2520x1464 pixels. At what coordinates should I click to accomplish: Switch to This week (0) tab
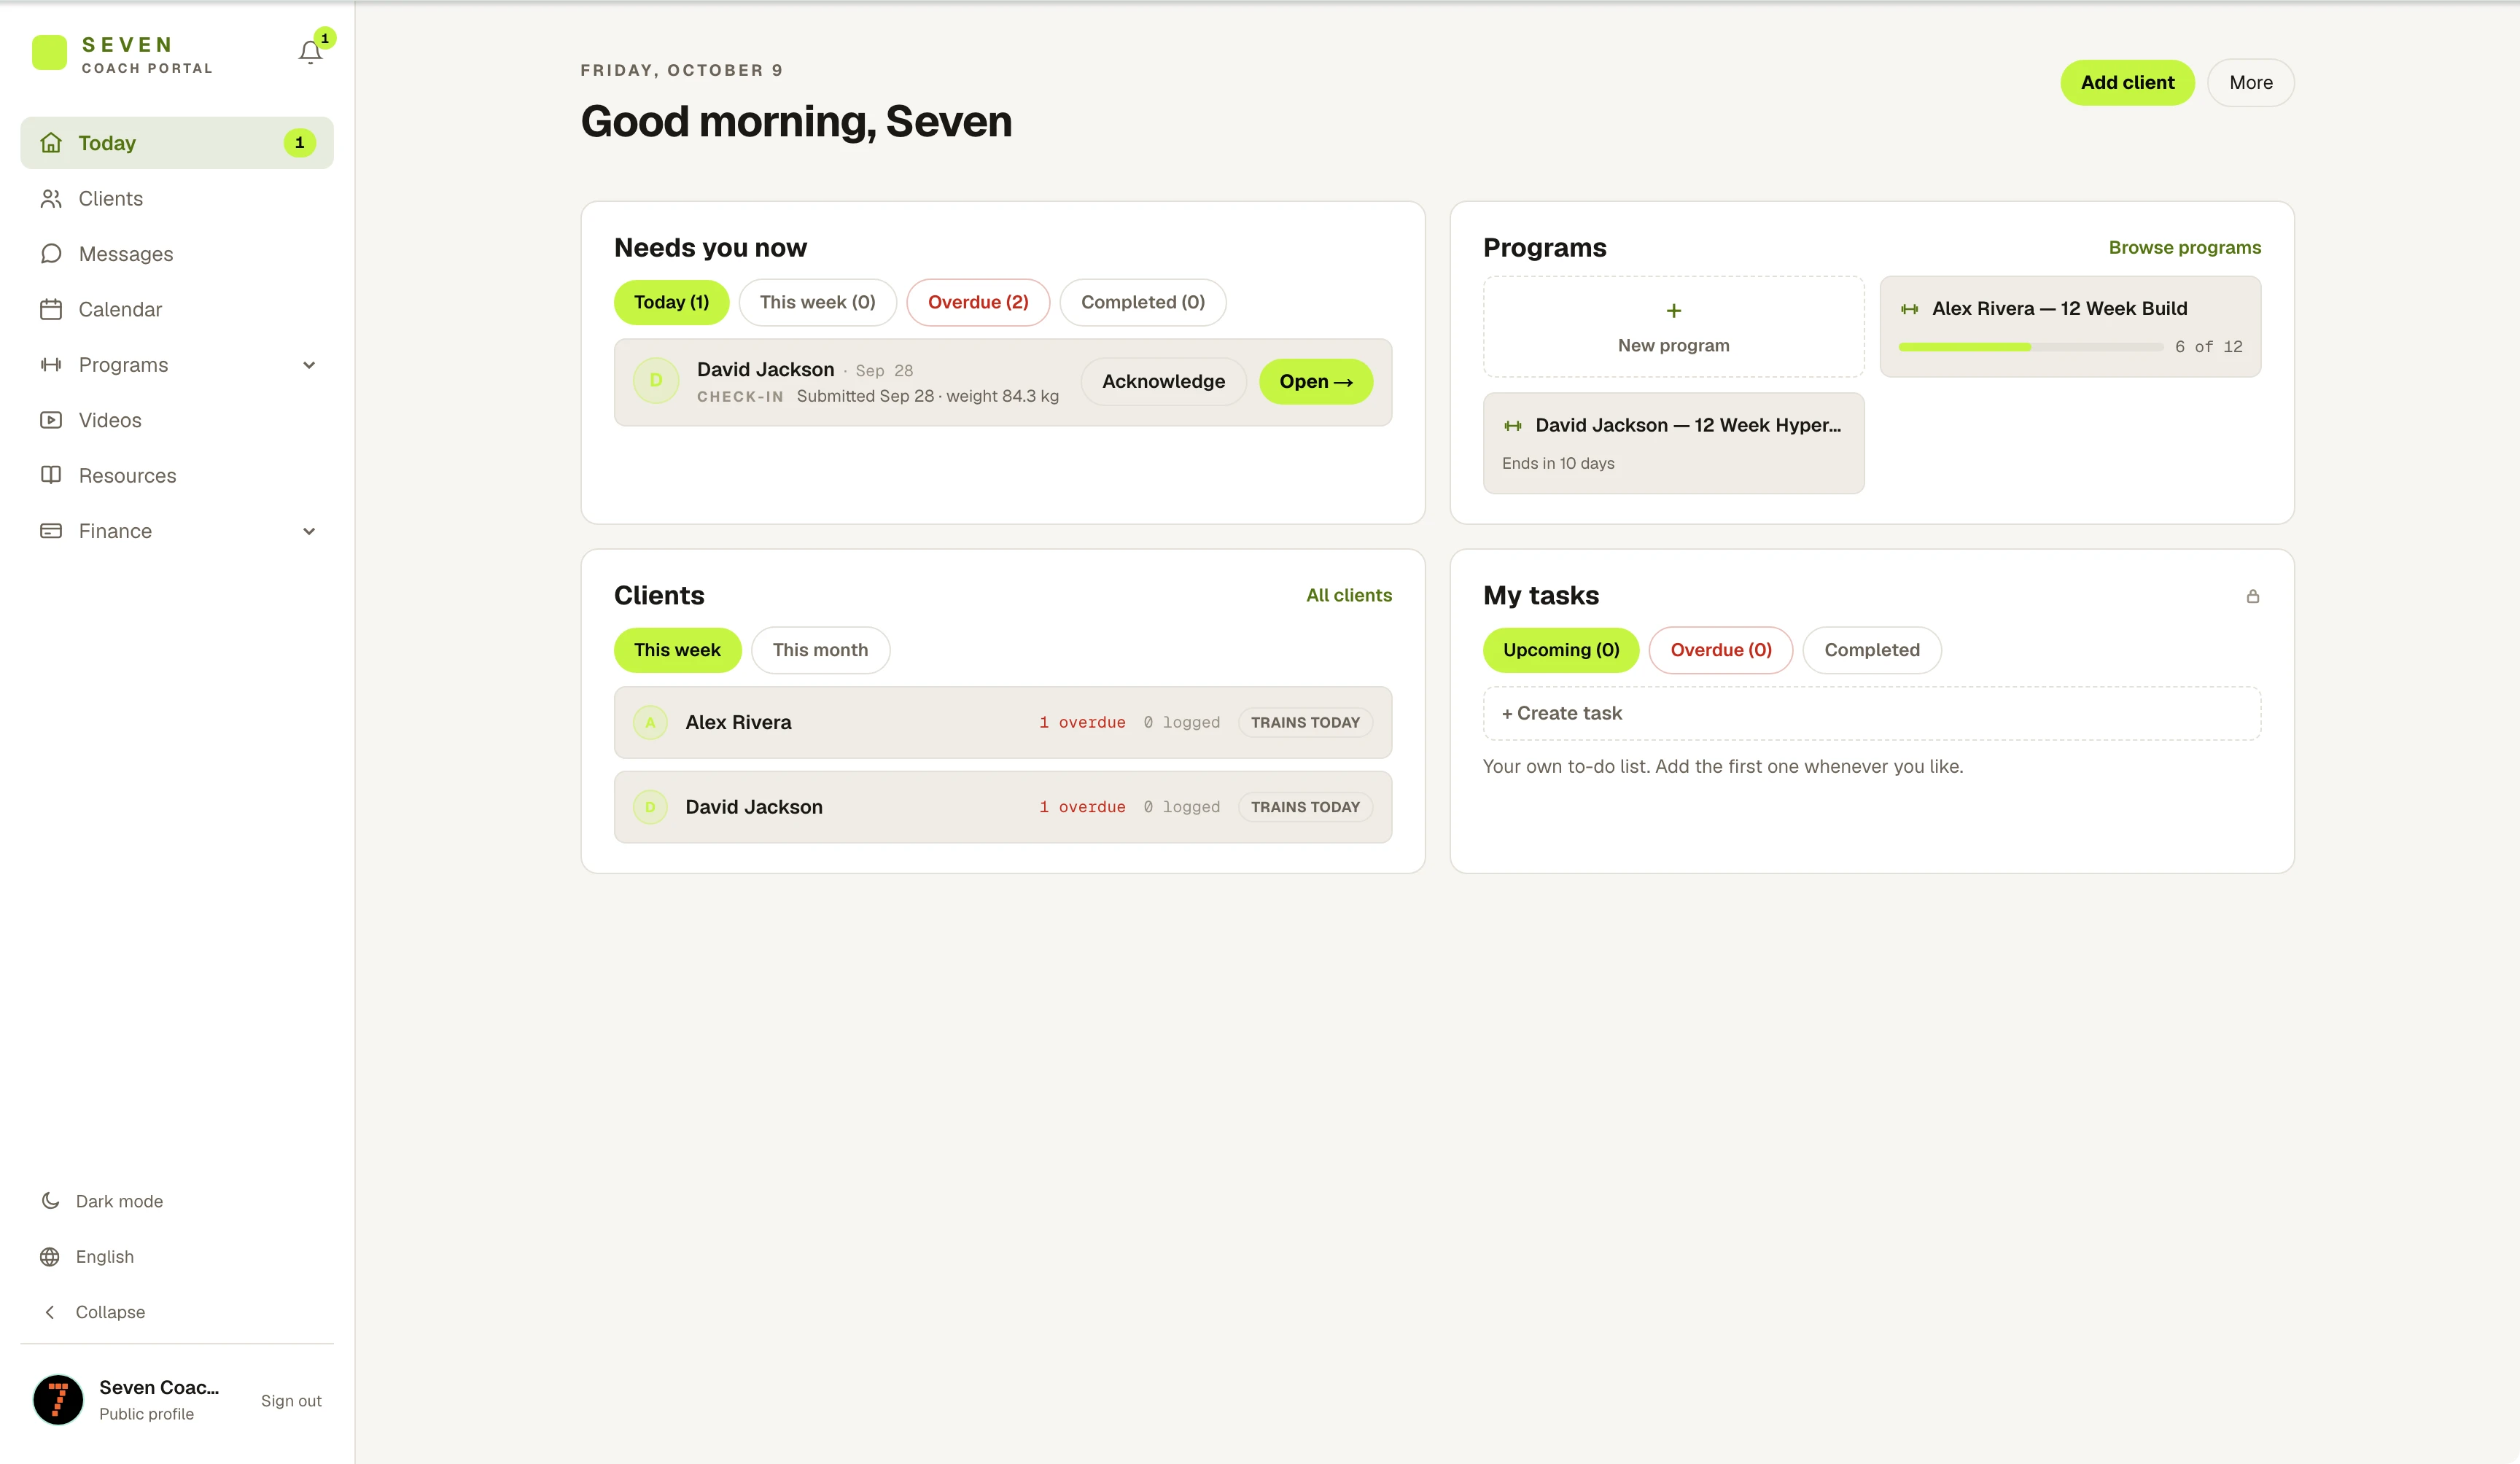pyautogui.click(x=817, y=302)
